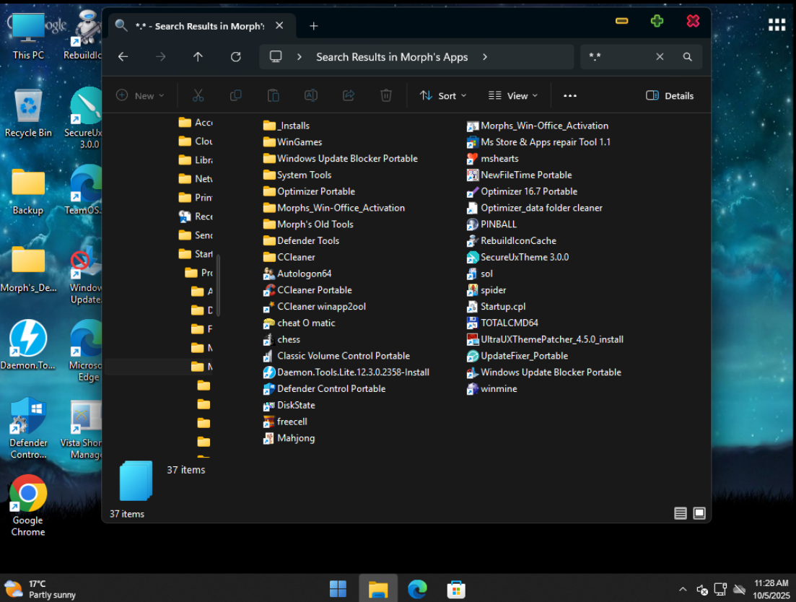Viewport: 796px width, 602px height.
Task: Click the Share icon in toolbar
Action: 349,95
